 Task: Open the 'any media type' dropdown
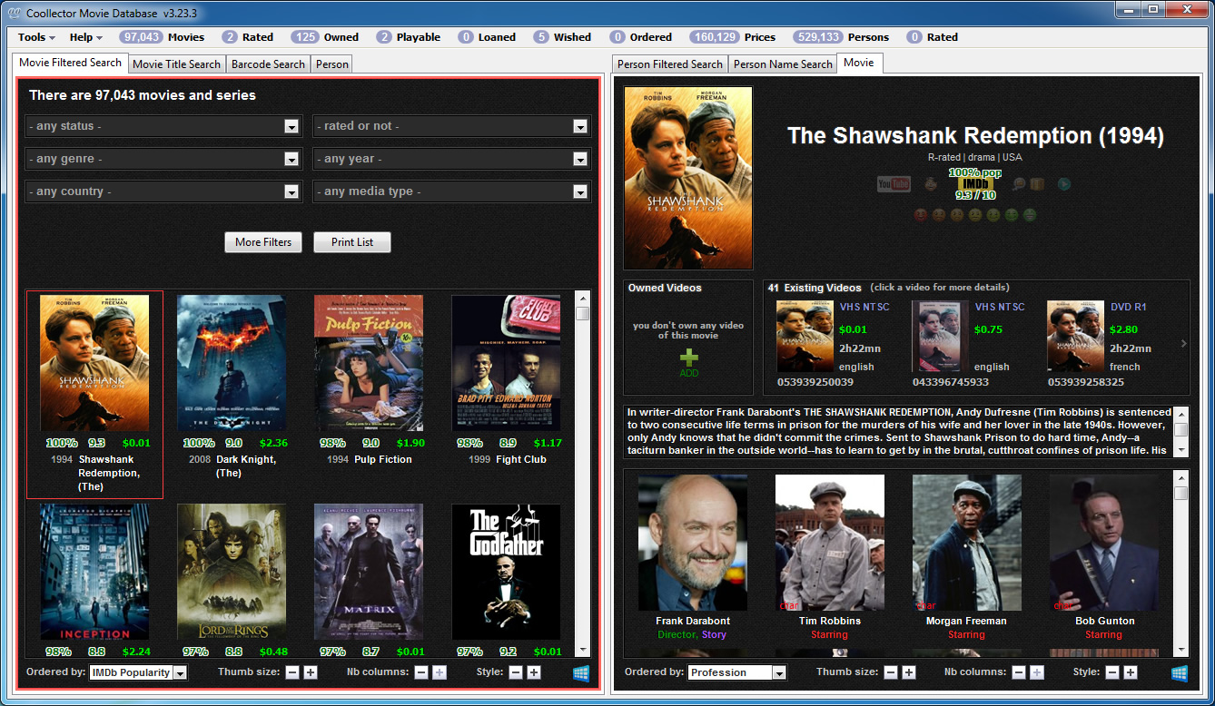click(x=452, y=191)
